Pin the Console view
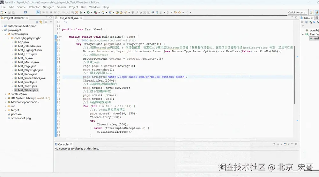 (274, 144)
